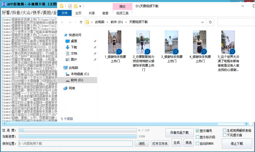Open the 查看 ribbon tab

point(105,13)
